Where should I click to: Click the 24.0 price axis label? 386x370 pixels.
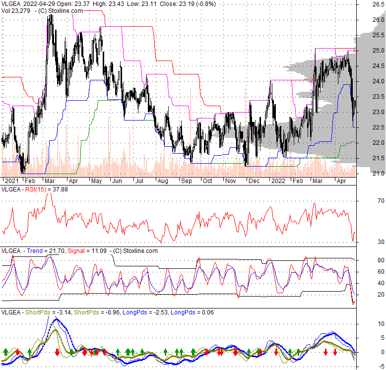[x=379, y=81]
